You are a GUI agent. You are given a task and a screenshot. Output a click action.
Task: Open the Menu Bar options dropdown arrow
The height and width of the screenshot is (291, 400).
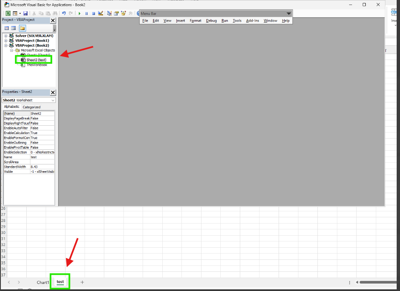(289, 13)
